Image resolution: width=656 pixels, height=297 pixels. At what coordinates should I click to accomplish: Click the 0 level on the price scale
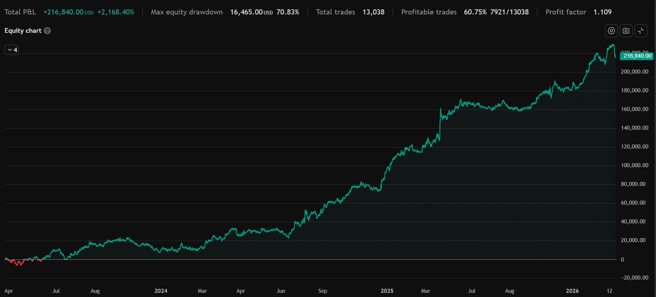(x=622, y=260)
